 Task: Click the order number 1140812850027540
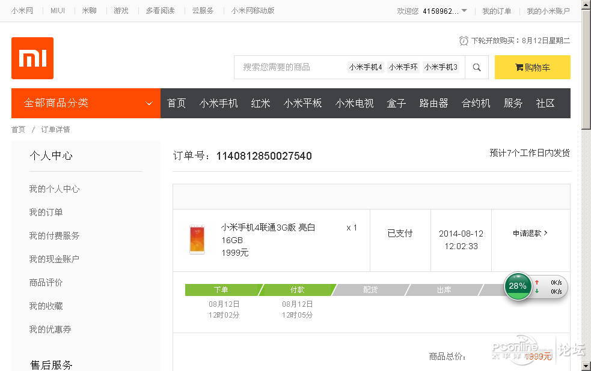[264, 155]
